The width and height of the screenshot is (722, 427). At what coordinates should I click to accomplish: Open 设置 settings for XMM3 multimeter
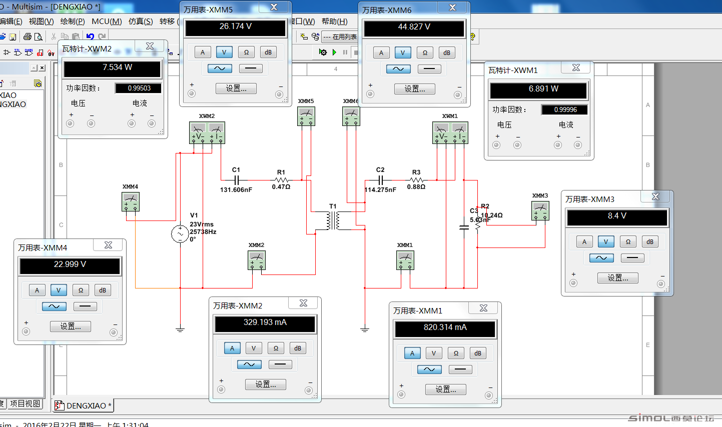(x=618, y=278)
